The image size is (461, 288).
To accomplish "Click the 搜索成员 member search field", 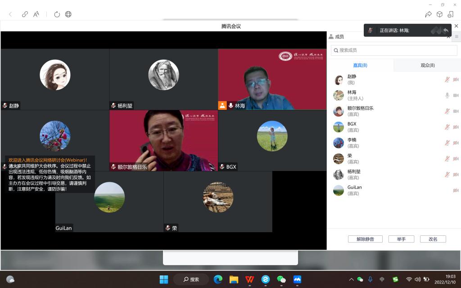I will (393, 50).
